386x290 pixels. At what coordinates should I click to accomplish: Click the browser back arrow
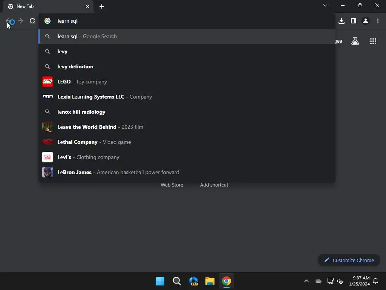8,21
